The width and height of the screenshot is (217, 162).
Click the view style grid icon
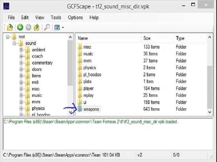pyautogui.click(x=57, y=27)
